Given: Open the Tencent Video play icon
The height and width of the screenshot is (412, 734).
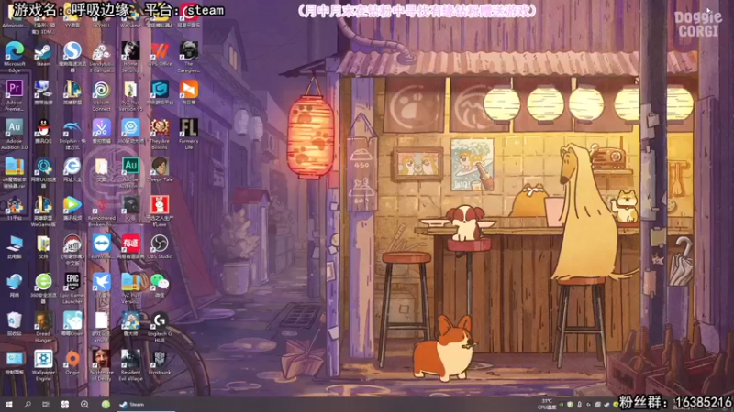Looking at the screenshot, I should click(72, 209).
